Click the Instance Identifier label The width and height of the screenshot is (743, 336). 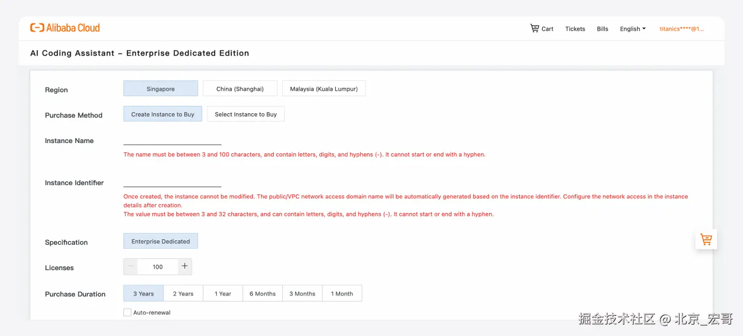pos(74,183)
